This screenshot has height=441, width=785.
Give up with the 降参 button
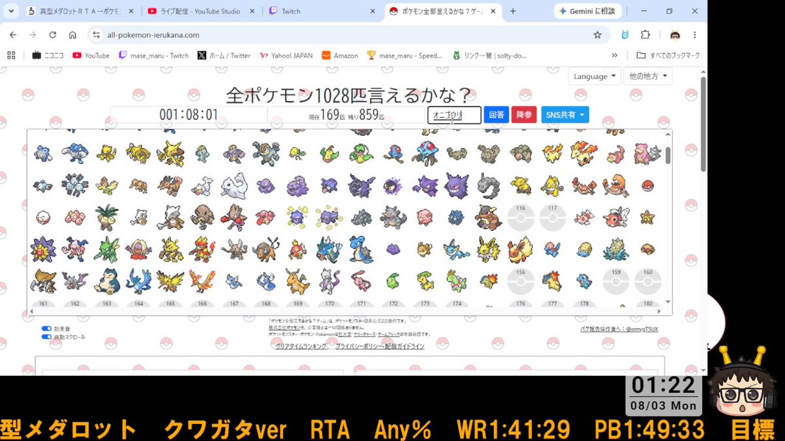524,114
